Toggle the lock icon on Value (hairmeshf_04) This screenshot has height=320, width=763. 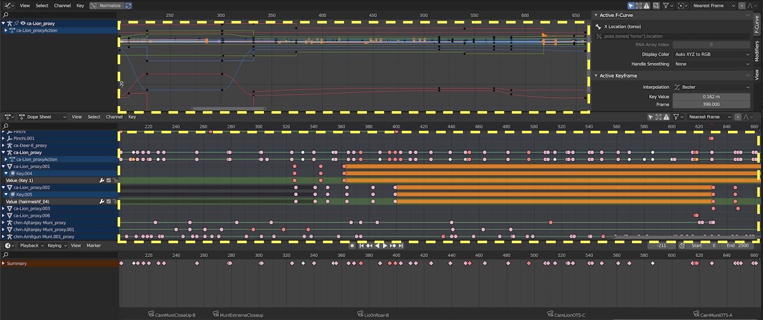(x=115, y=201)
